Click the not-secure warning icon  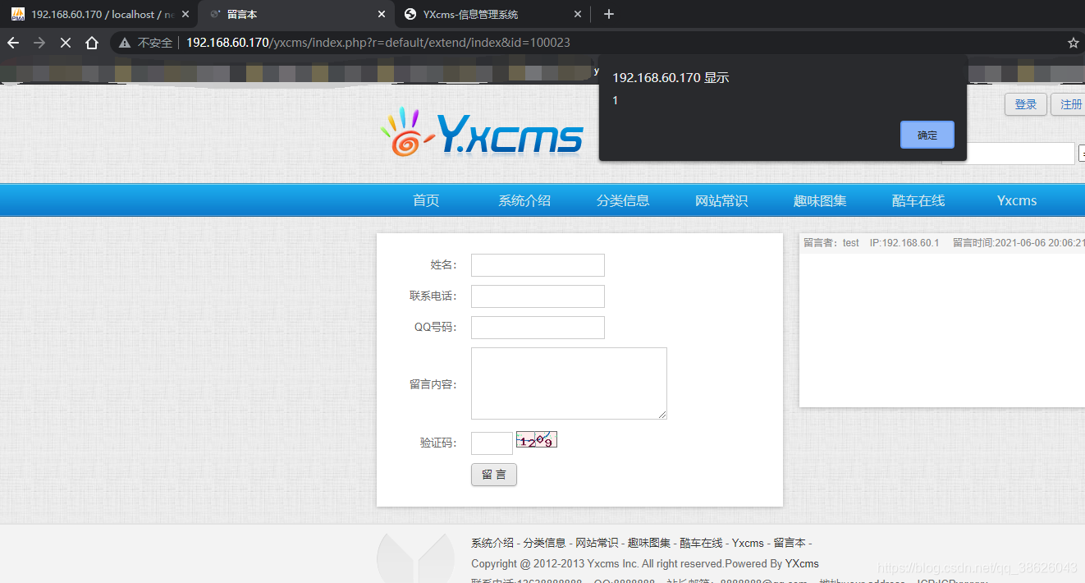pyautogui.click(x=125, y=43)
